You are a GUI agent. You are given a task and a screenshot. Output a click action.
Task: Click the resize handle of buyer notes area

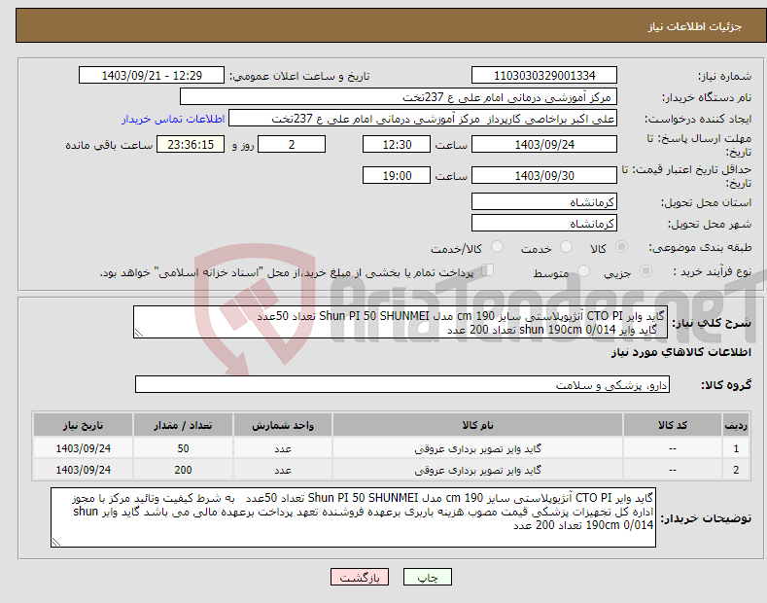(56, 542)
